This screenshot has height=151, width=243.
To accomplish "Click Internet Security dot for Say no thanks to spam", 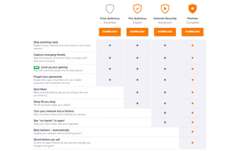I will 165,122.
